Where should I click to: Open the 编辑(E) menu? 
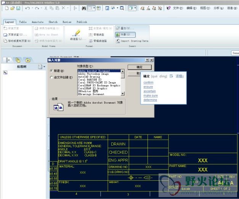pyautogui.click(x=191, y=8)
